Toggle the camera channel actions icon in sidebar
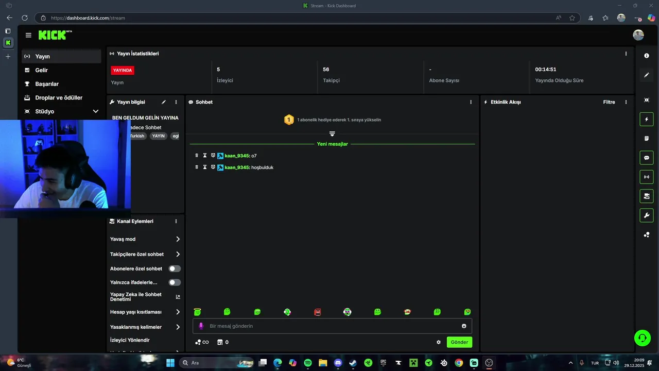Image resolution: width=659 pixels, height=371 pixels. point(647,196)
